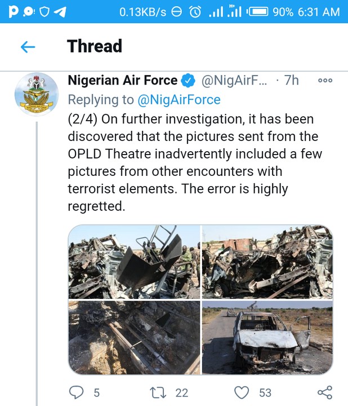Open top-right destroyed vehicle photo

pos(267,262)
